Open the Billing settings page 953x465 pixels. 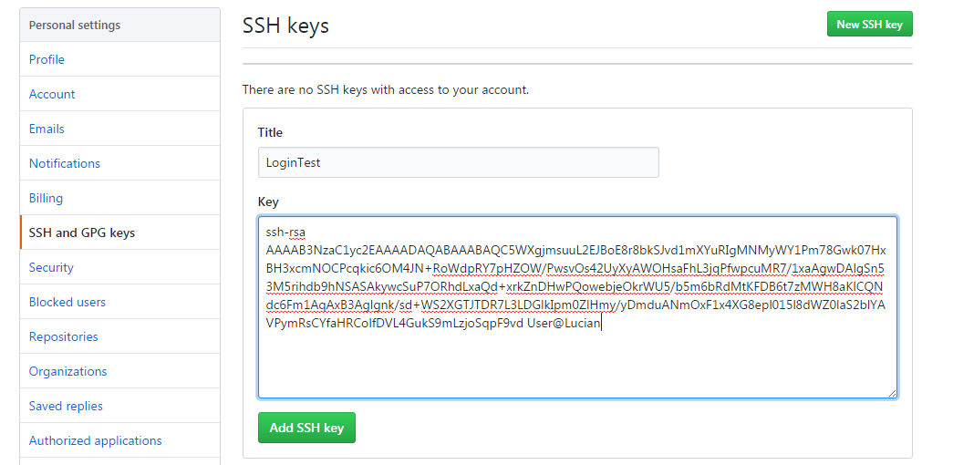coord(46,198)
